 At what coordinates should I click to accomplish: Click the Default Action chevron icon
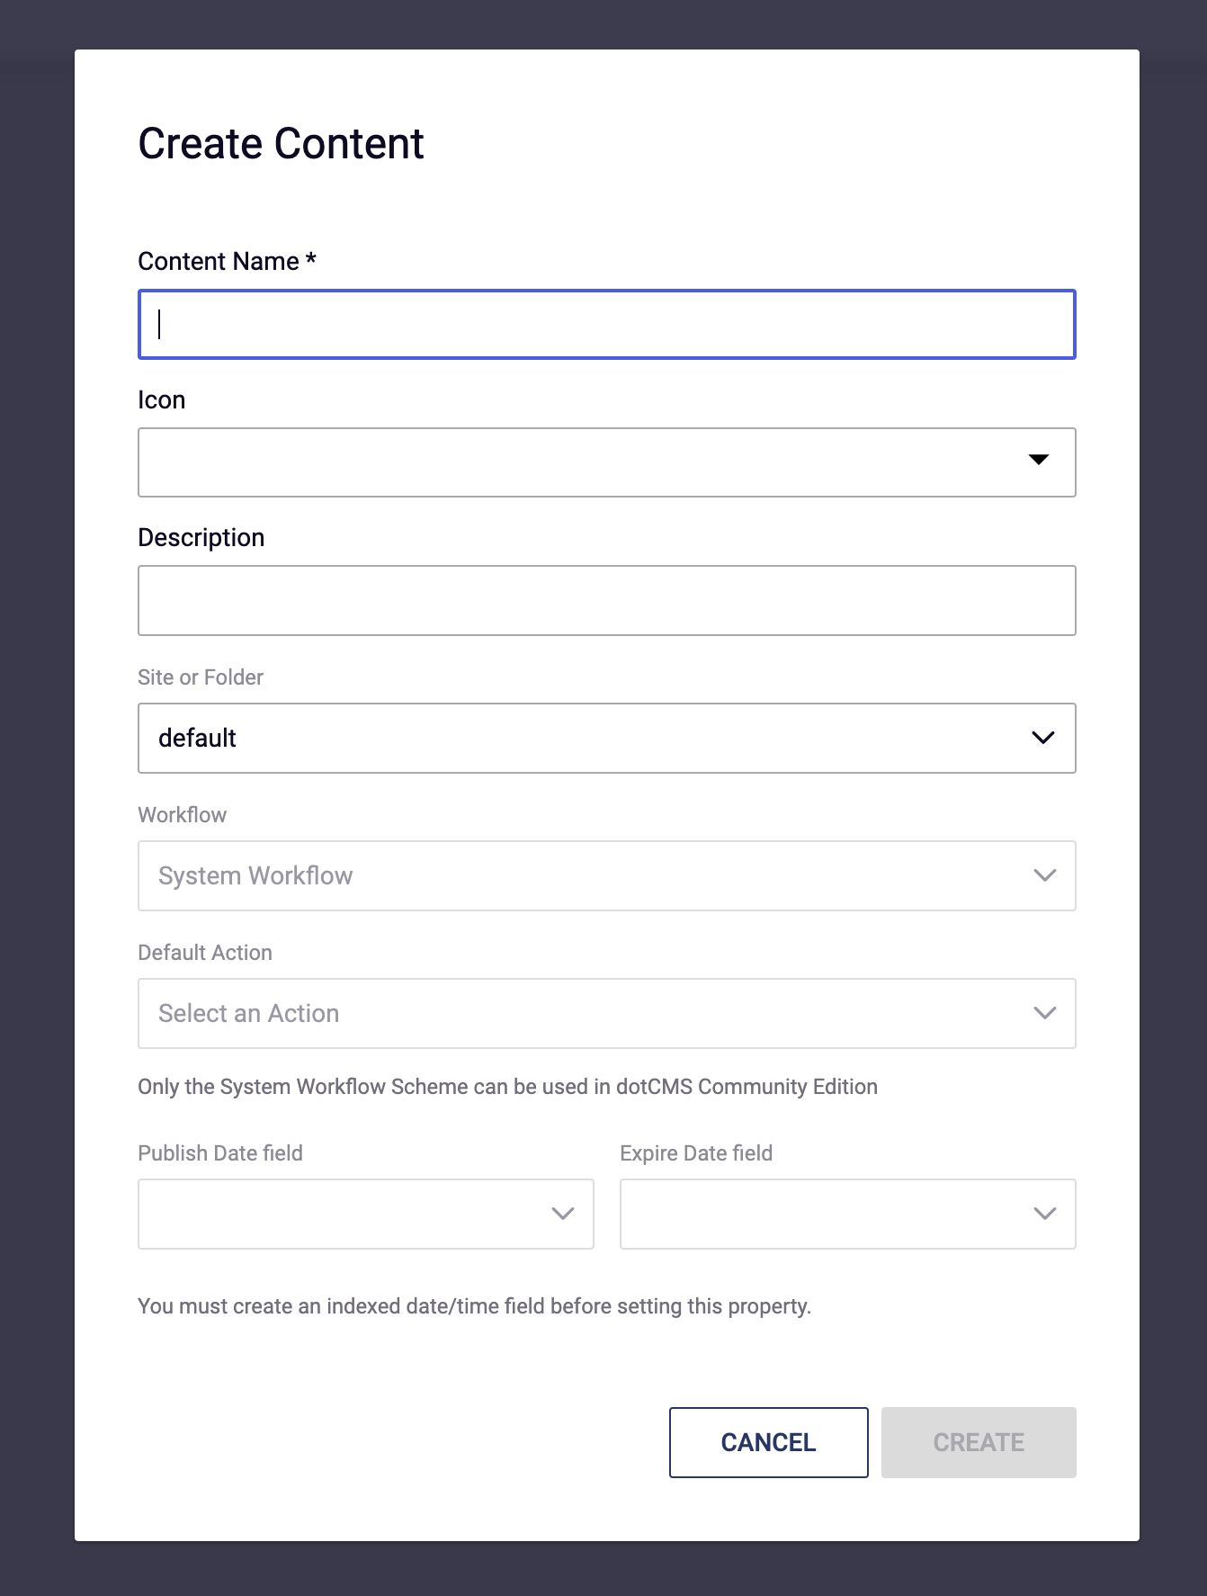point(1043,1013)
